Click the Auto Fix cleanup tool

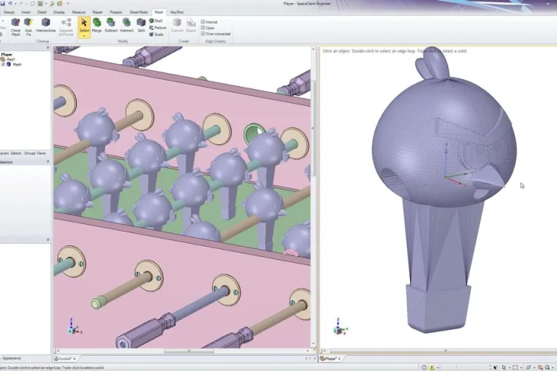(29, 27)
